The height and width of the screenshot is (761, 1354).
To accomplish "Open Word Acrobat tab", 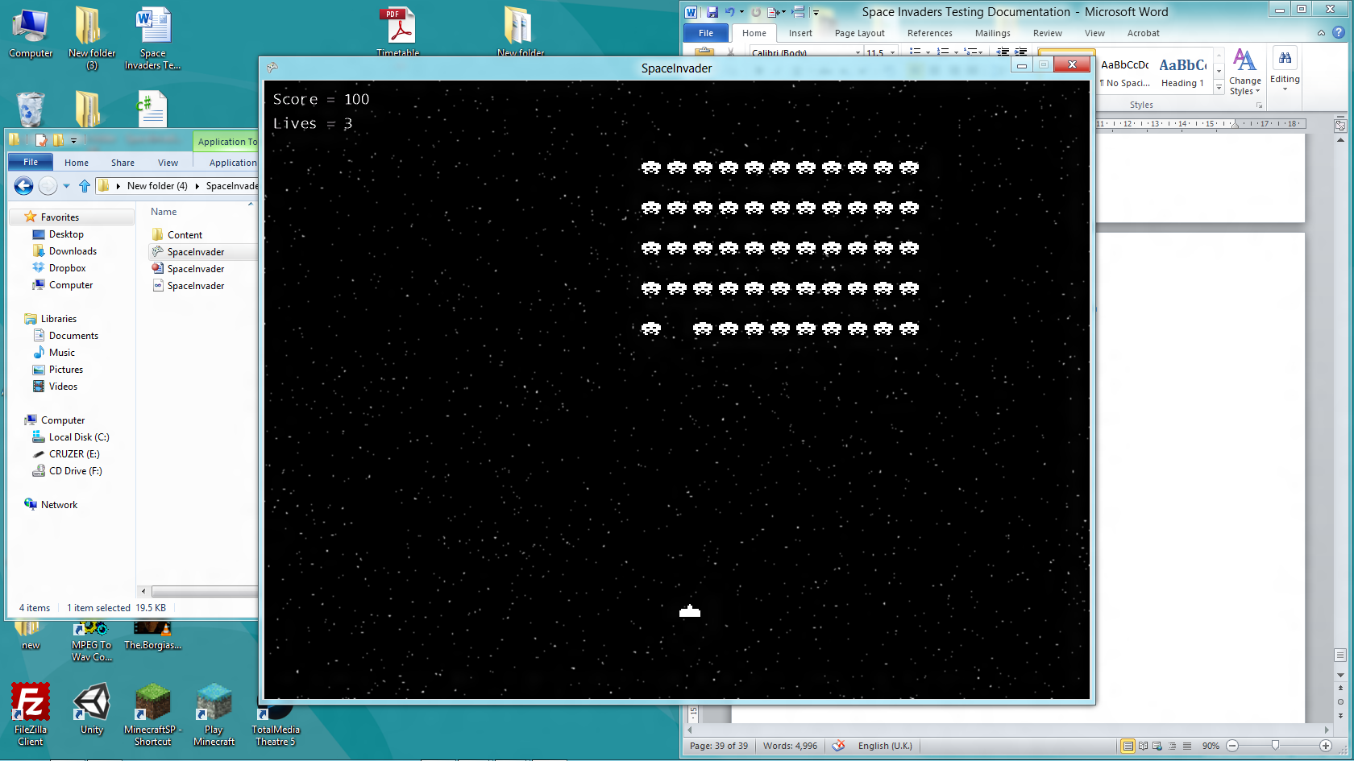I will [1144, 33].
